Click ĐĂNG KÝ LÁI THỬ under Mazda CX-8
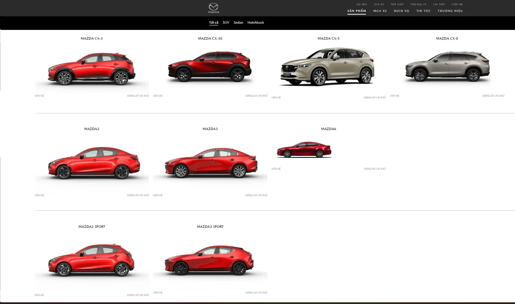 click(x=493, y=96)
